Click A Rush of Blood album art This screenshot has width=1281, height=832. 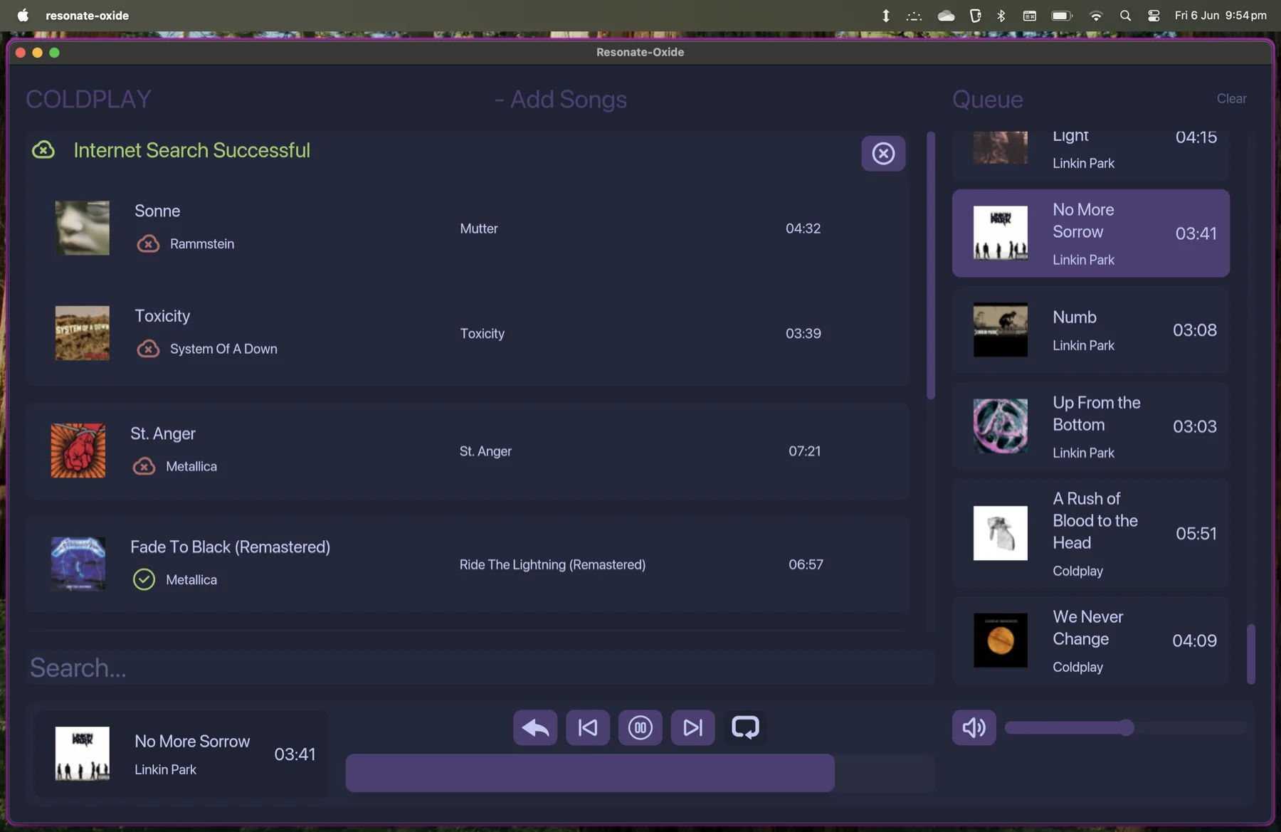pyautogui.click(x=1001, y=533)
